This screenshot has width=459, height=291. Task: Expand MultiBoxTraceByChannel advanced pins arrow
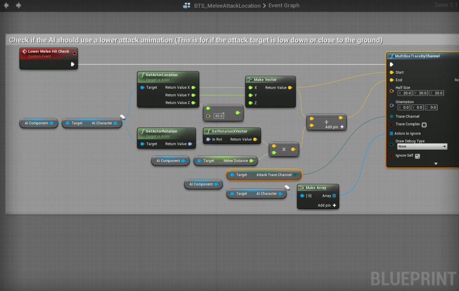click(436, 164)
